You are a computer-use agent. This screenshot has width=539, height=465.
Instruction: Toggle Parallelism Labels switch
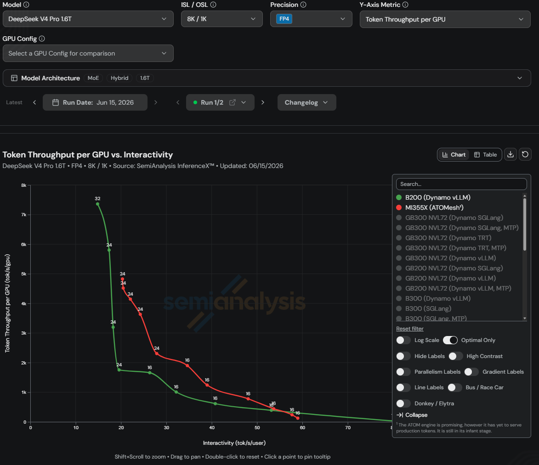(403, 372)
